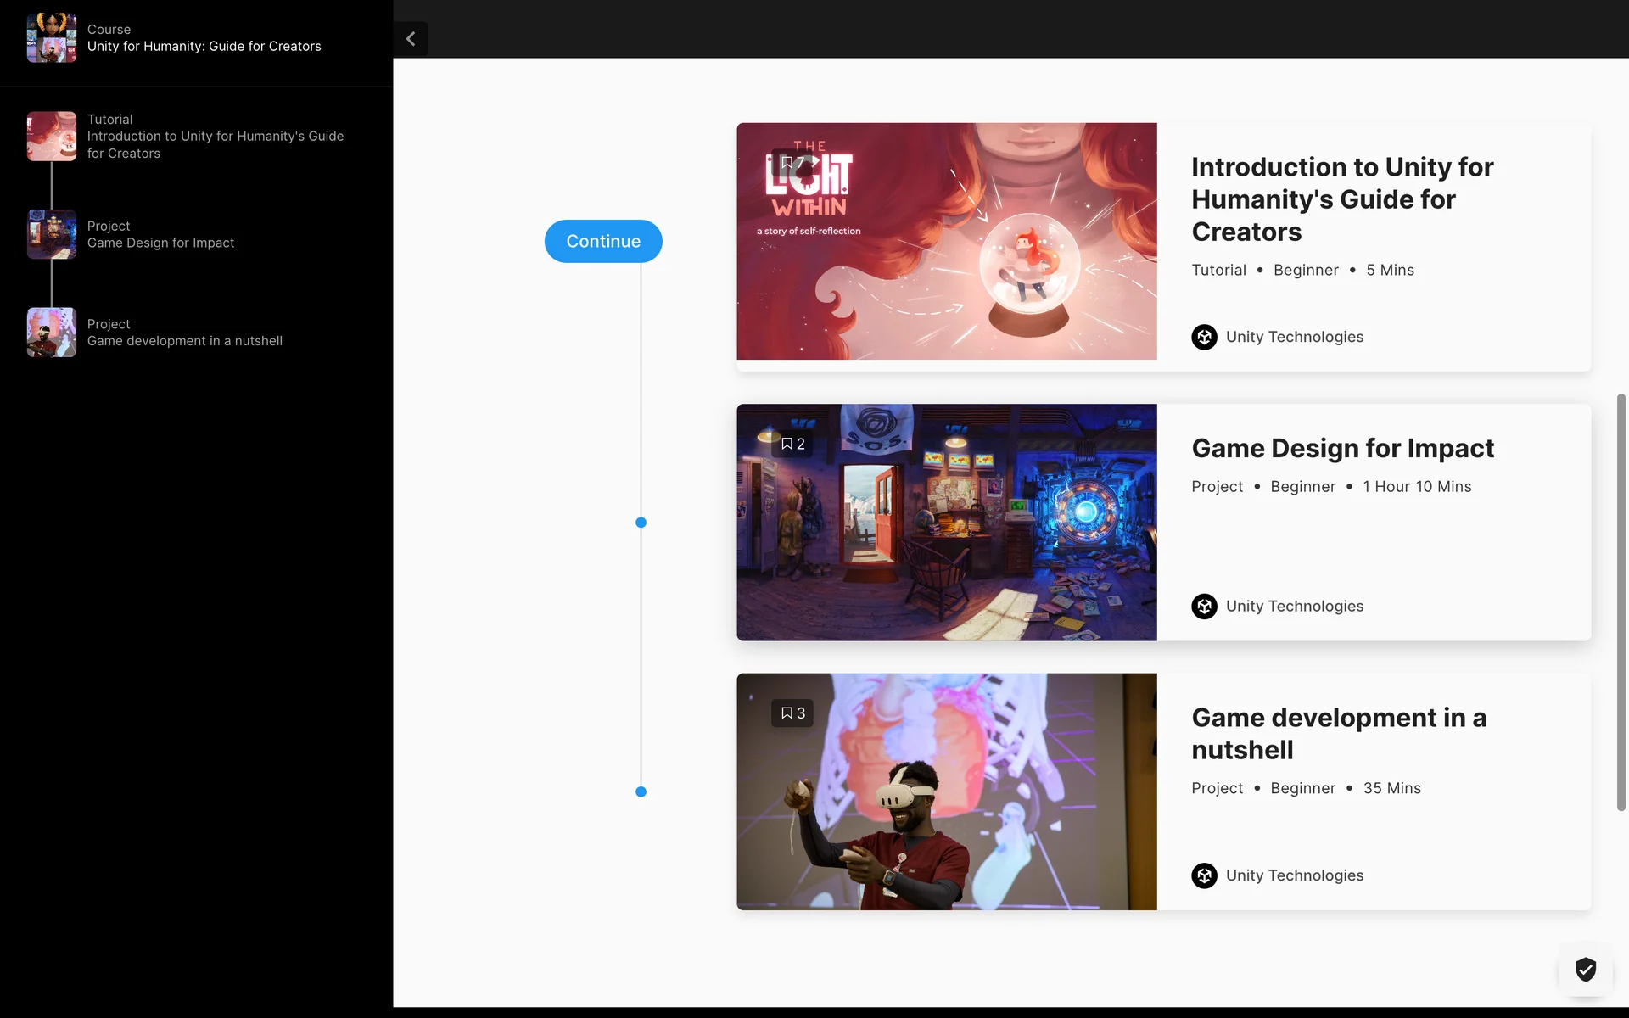Open Unity for Humanity course title link
Image resolution: width=1629 pixels, height=1018 pixels.
(x=204, y=47)
